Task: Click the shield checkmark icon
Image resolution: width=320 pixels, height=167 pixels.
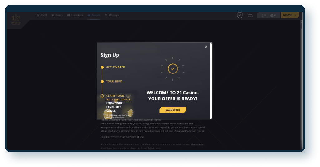Action: coord(240,15)
